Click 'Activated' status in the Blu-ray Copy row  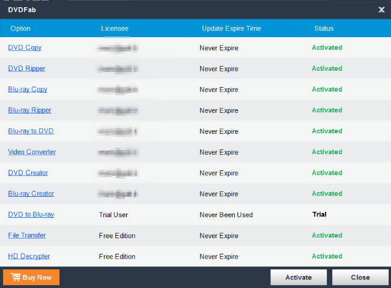[x=327, y=89]
